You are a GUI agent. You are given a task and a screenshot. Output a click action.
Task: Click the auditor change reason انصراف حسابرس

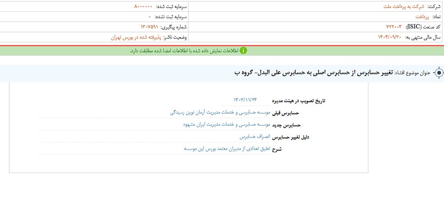coord(255,137)
